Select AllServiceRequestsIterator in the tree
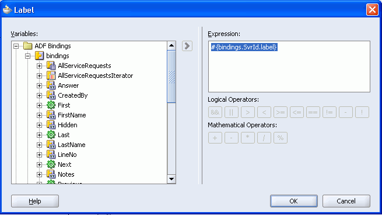 [96, 76]
